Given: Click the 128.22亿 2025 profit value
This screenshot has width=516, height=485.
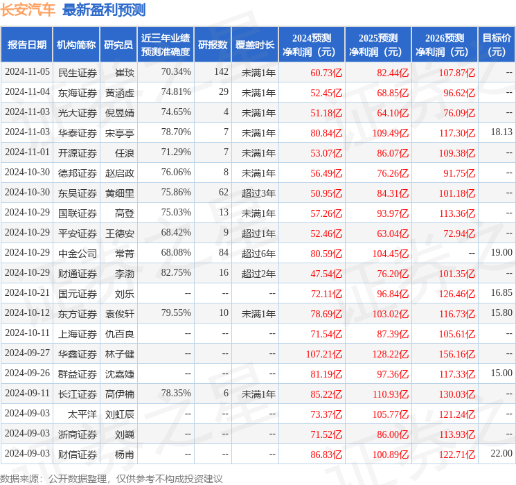Looking at the screenshot, I should click(x=391, y=354).
